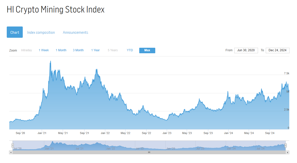Click the HI Crypto Mining Stock Index heading
Viewport: 297px width, 163px height.
pyautogui.click(x=55, y=10)
